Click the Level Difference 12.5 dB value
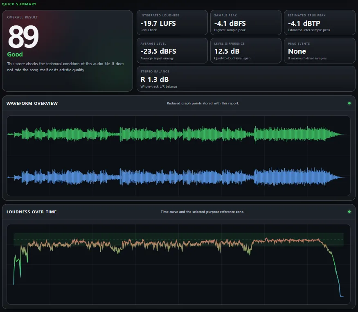Image resolution: width=358 pixels, height=312 pixels. tap(227, 51)
